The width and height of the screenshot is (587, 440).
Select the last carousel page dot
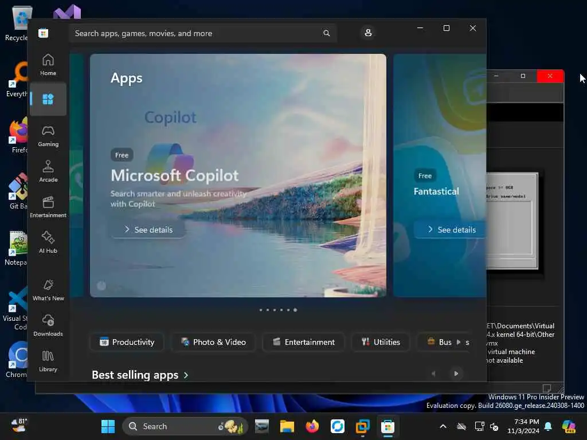pyautogui.click(x=295, y=310)
